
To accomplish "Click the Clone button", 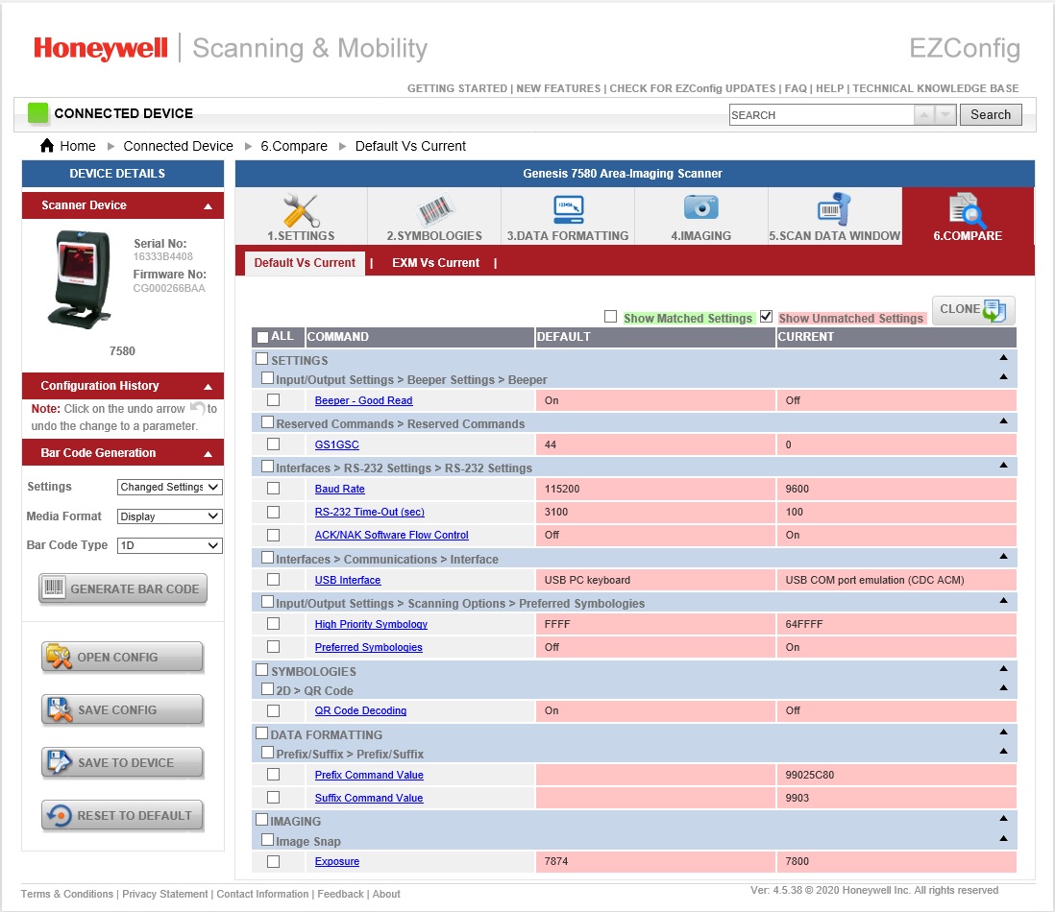I will [972, 310].
